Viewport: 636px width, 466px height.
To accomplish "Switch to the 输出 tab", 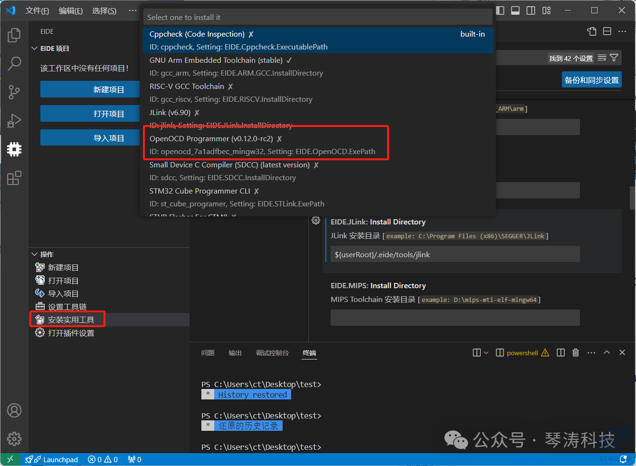I will coord(235,353).
